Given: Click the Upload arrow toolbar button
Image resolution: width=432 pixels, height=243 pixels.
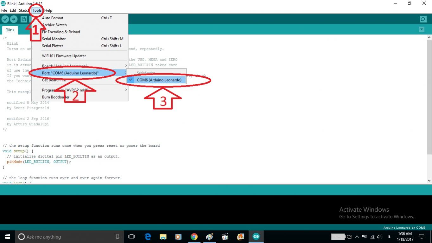Looking at the screenshot, I should point(14,19).
